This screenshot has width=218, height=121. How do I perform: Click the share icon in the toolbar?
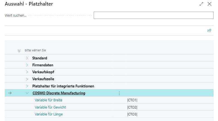(209, 31)
